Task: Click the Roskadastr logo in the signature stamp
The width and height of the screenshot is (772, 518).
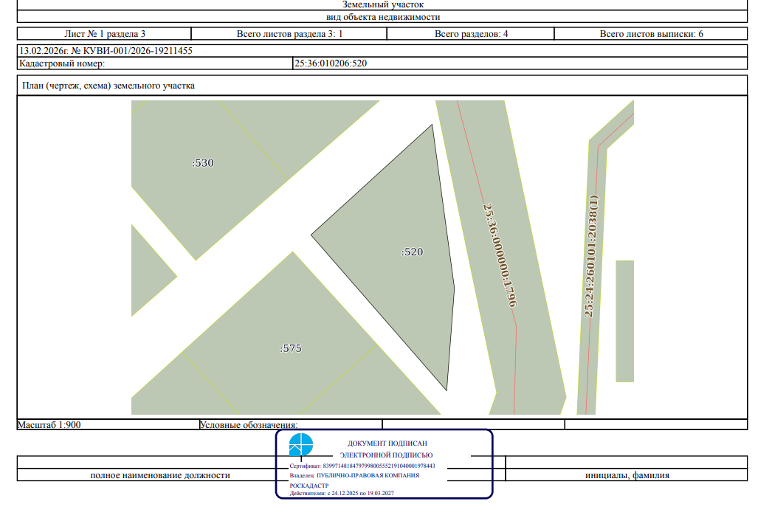Action: 301,446
